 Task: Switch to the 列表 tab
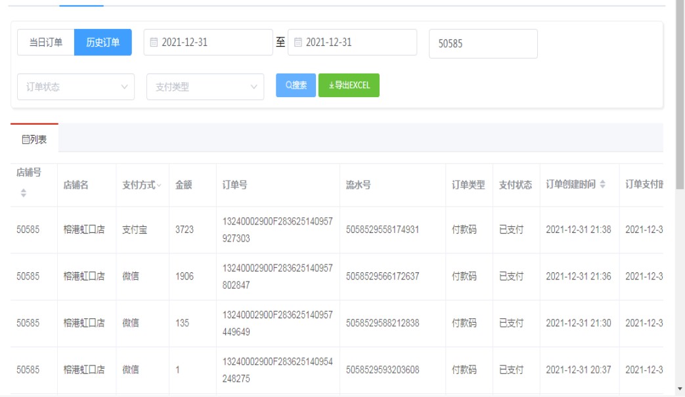point(34,140)
